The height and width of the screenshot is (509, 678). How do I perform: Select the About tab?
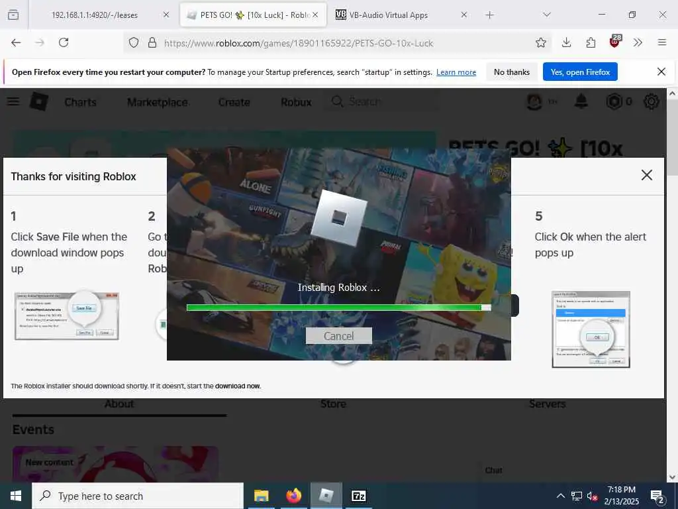point(119,404)
